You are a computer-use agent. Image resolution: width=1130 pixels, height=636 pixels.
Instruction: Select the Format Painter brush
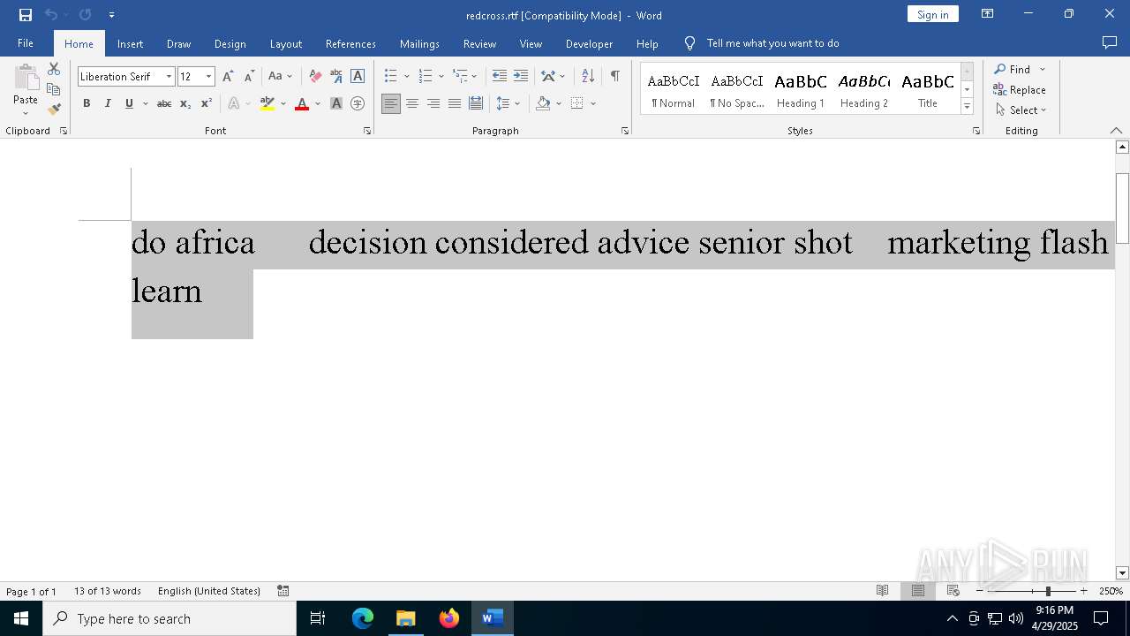[x=54, y=110]
